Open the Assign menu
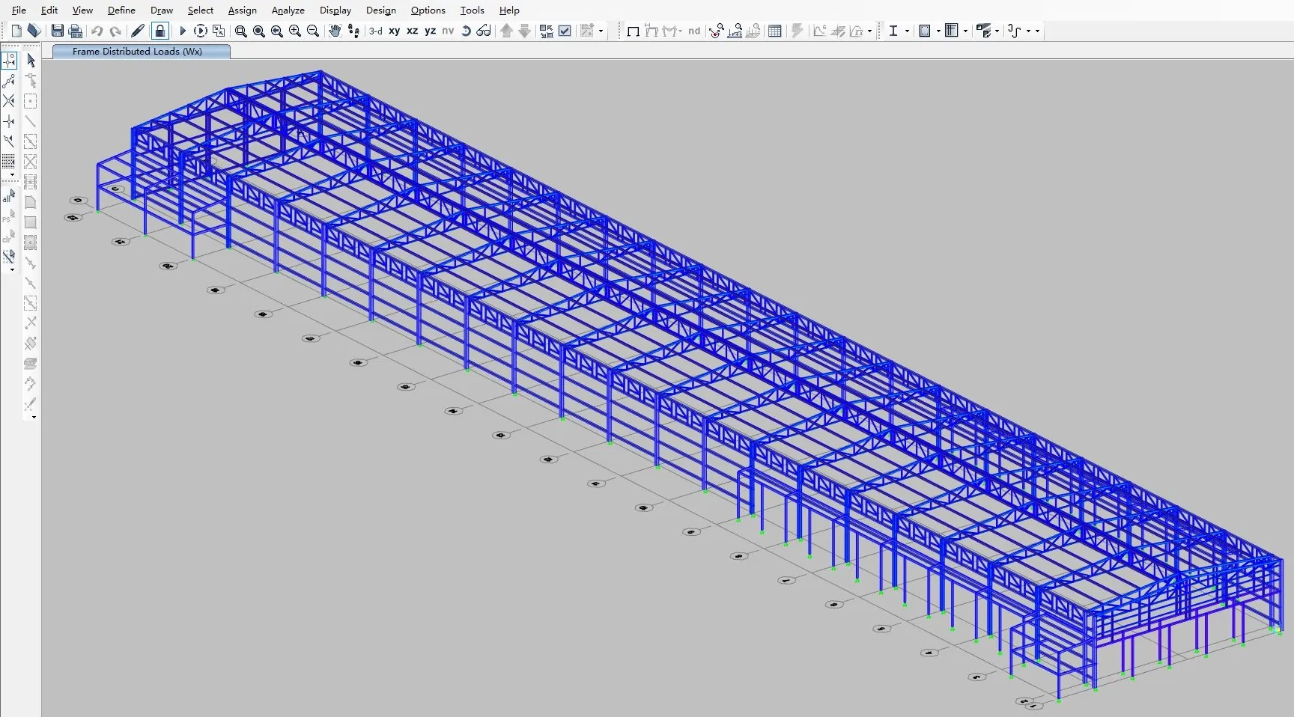Screen dimensions: 1294x717 pyautogui.click(x=242, y=10)
